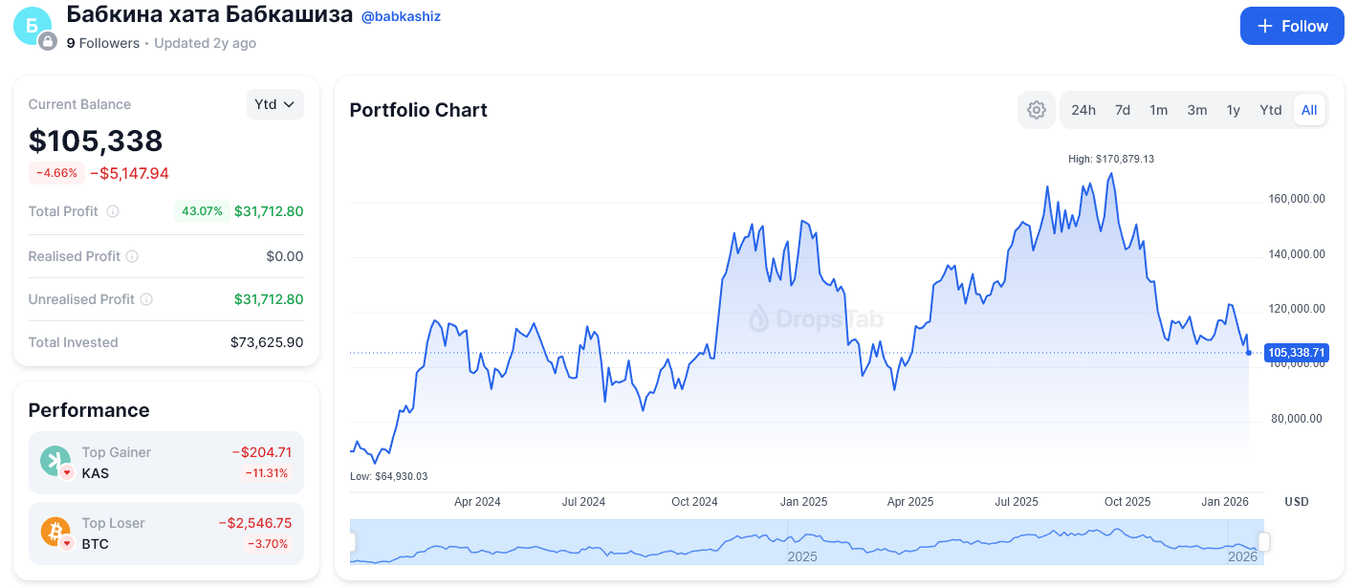
Task: Click the Realised Profit info icon
Action: click(x=132, y=256)
